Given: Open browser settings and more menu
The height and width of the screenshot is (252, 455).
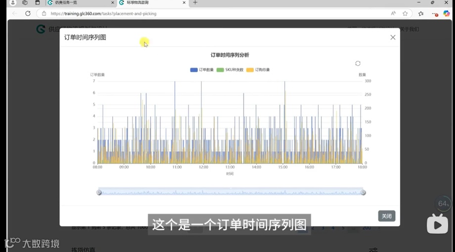Looking at the screenshot, I should 434,14.
